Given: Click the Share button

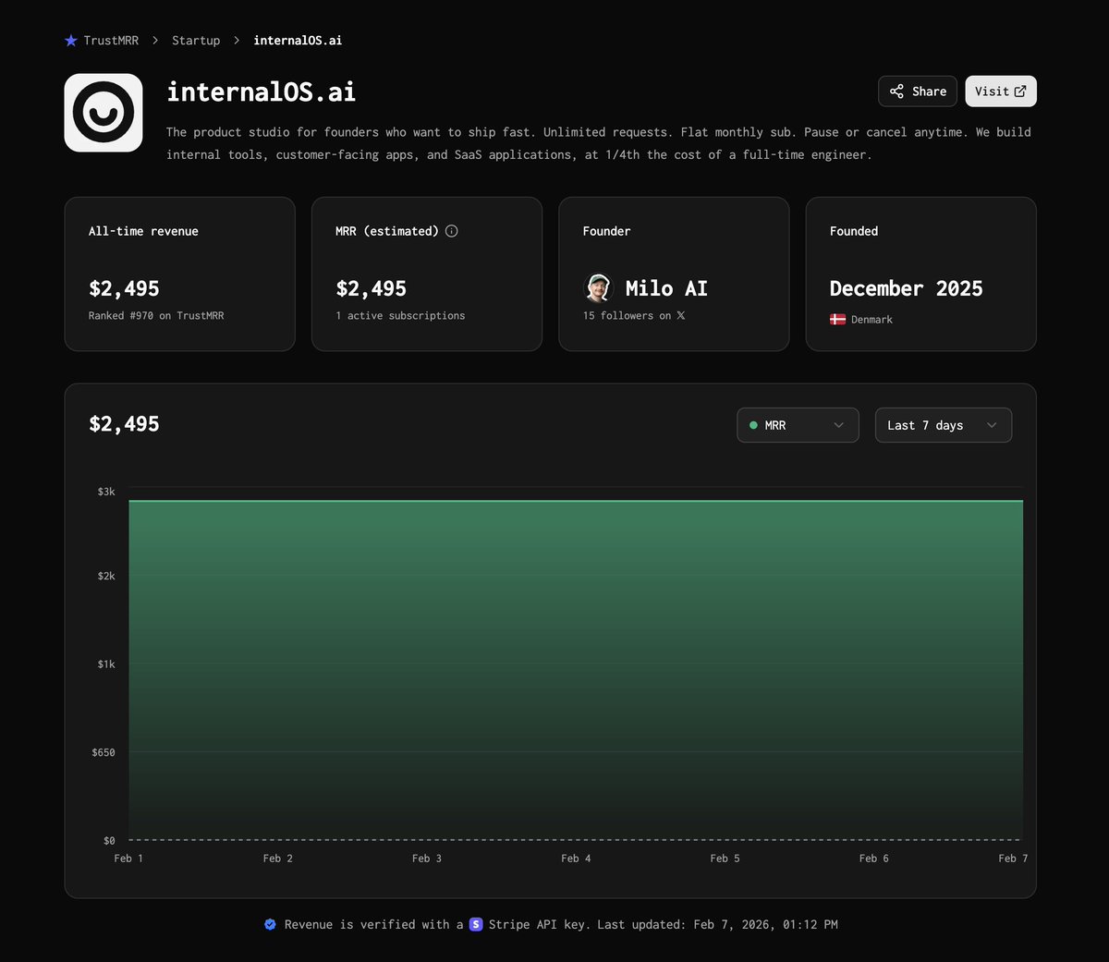Looking at the screenshot, I should click(x=917, y=91).
